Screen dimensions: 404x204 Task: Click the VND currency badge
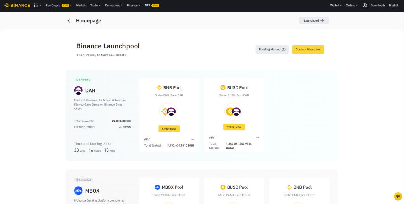(x=65, y=5)
